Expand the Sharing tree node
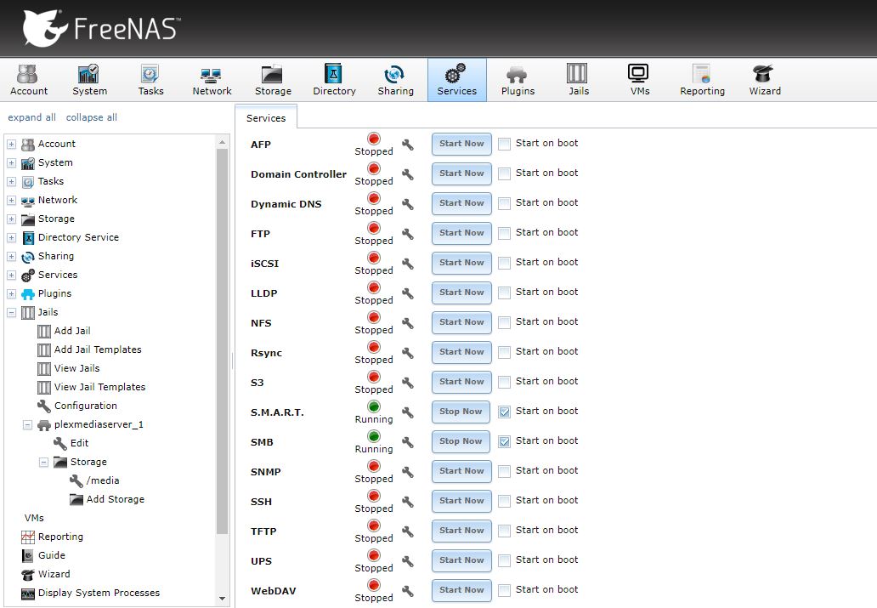This screenshot has width=877, height=608. coord(11,257)
